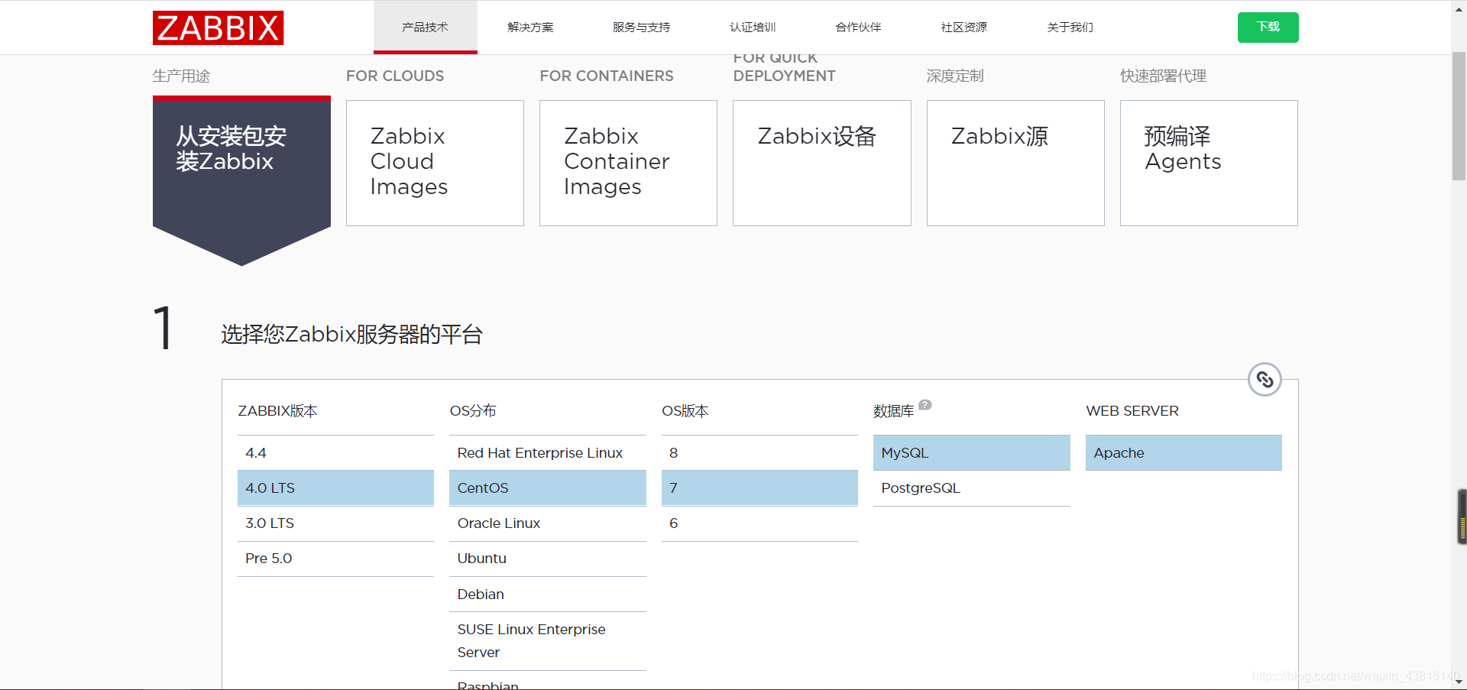Image resolution: width=1467 pixels, height=690 pixels.
Task: Click the green 下载 button
Action: [x=1267, y=27]
